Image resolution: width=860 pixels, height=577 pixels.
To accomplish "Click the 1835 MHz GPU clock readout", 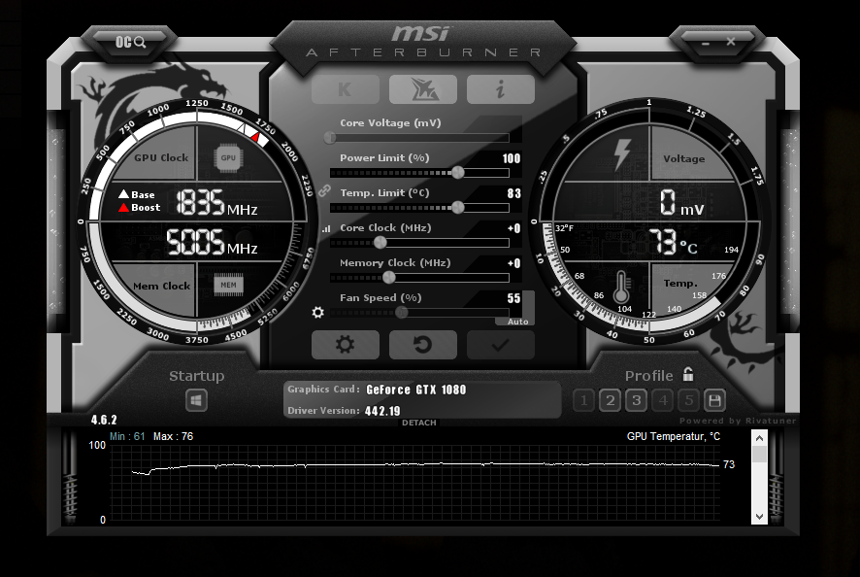I will [x=216, y=203].
